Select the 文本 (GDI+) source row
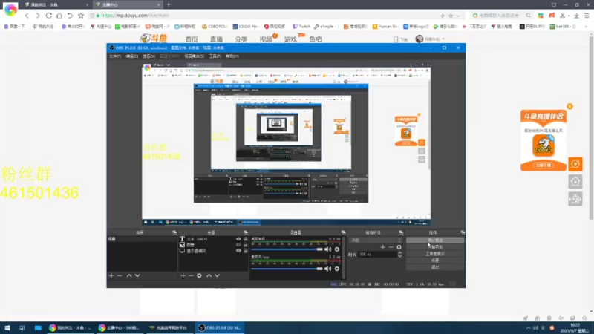The height and width of the screenshot is (334, 594). pyautogui.click(x=213, y=239)
